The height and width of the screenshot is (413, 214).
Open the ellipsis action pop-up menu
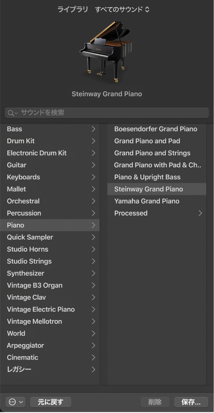tap(15, 402)
